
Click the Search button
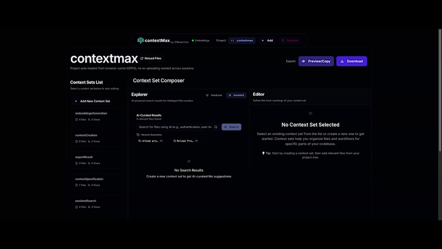231,127
